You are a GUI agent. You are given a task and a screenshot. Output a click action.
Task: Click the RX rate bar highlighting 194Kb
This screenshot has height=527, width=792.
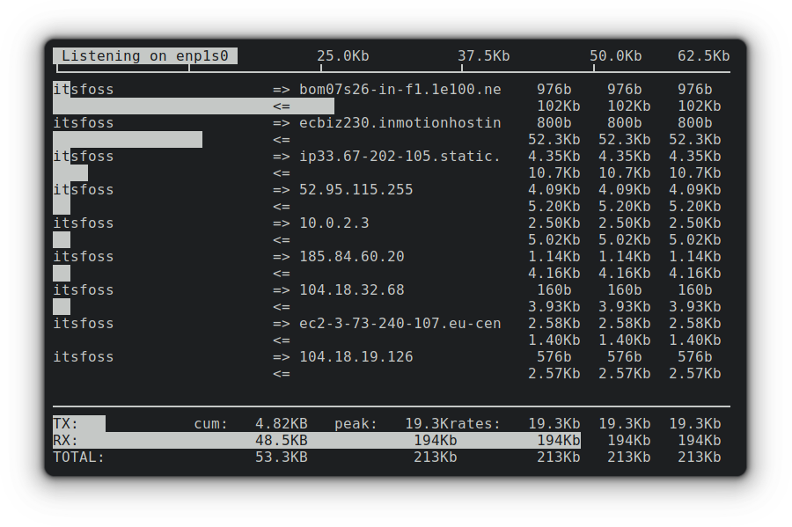pyautogui.click(x=352, y=440)
